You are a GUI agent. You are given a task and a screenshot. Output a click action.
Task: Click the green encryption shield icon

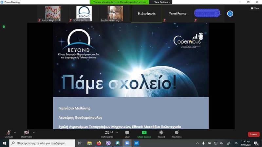click(x=4, y=26)
